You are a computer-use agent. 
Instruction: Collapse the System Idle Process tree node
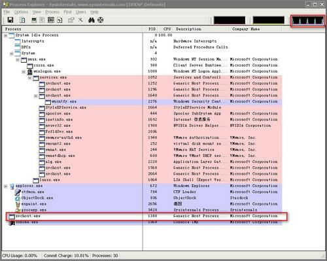[x=6, y=35]
